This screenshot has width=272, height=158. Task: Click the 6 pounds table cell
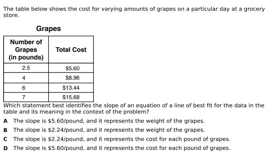[26, 88]
